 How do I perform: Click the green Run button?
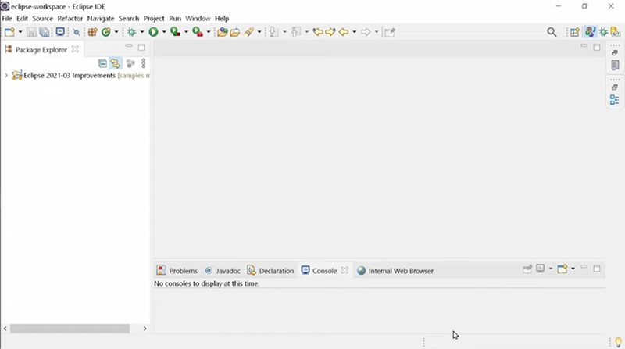point(153,32)
